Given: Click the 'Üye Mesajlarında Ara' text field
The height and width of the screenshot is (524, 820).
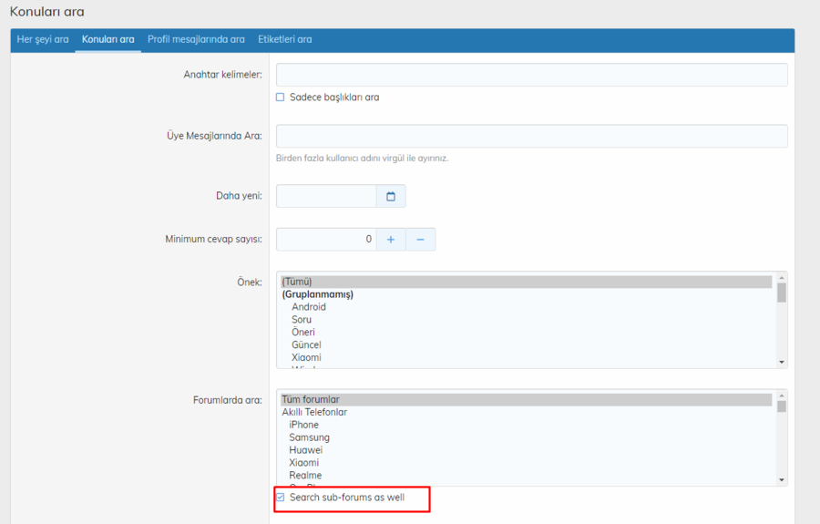Looking at the screenshot, I should click(532, 136).
